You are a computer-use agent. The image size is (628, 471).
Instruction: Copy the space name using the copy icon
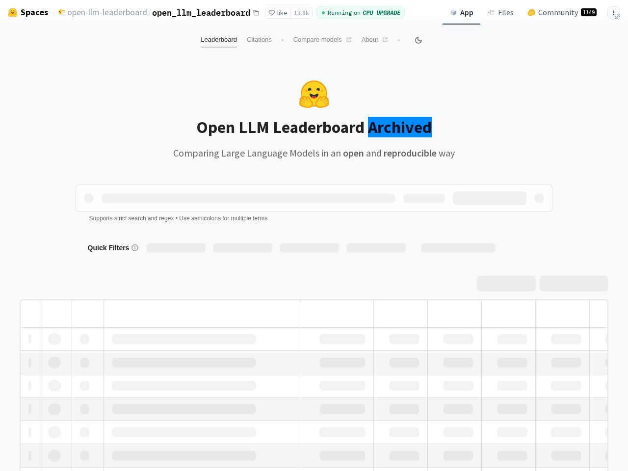[256, 13]
